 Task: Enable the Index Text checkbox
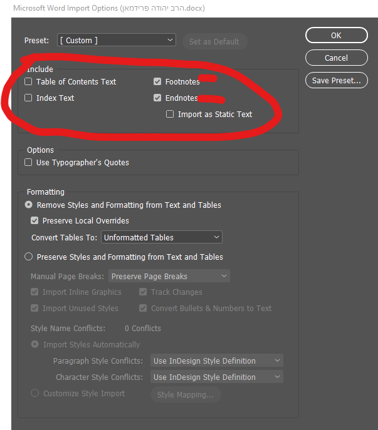(x=28, y=98)
